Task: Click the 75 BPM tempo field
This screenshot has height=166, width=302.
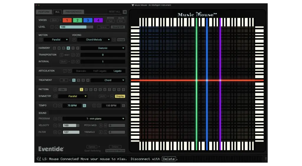Action: (x=72, y=105)
